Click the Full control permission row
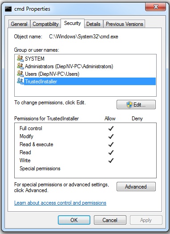This screenshot has width=170, height=234. coord(85,128)
